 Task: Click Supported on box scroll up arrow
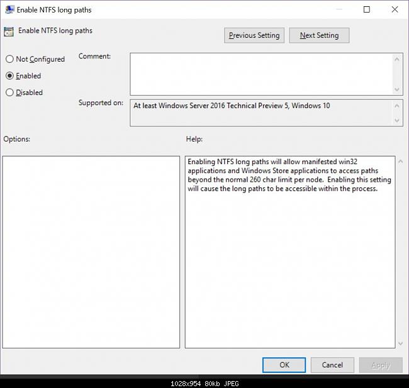397,106
